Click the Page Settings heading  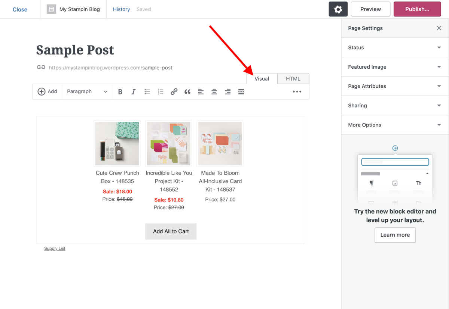365,28
